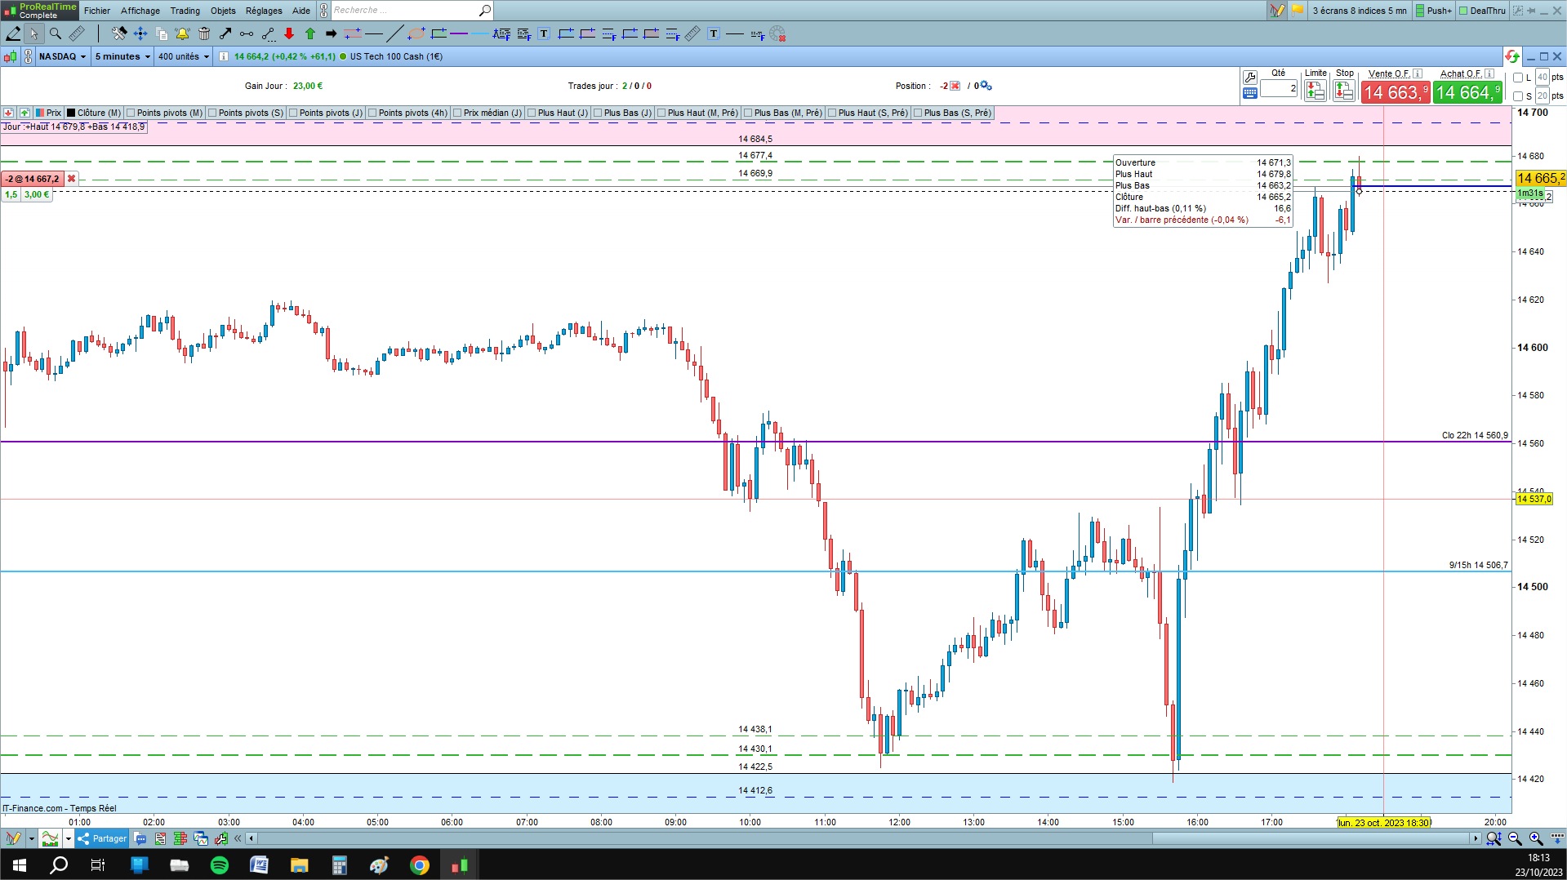Click the trash delete objects icon
The height and width of the screenshot is (880, 1567).
coord(204,33)
